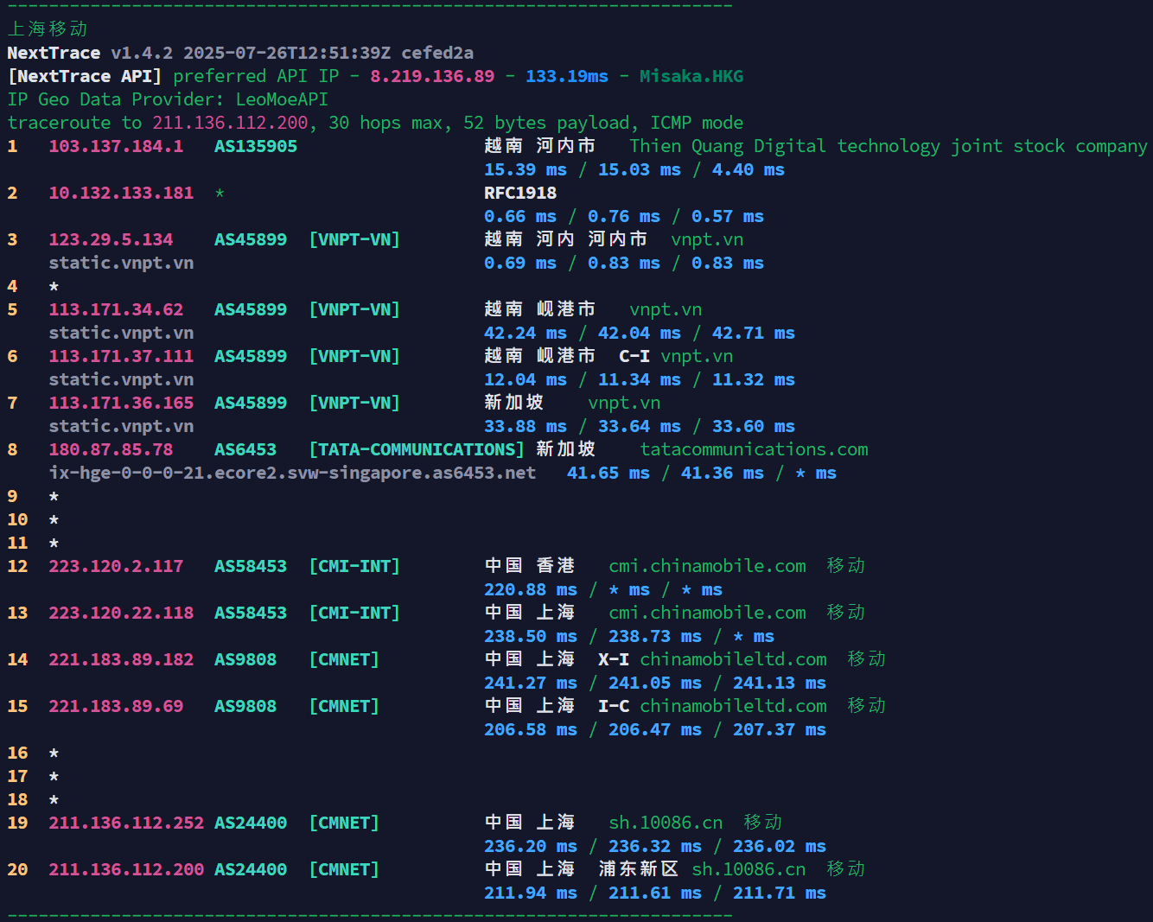Click the X-I tag in hop 14

pos(614,659)
